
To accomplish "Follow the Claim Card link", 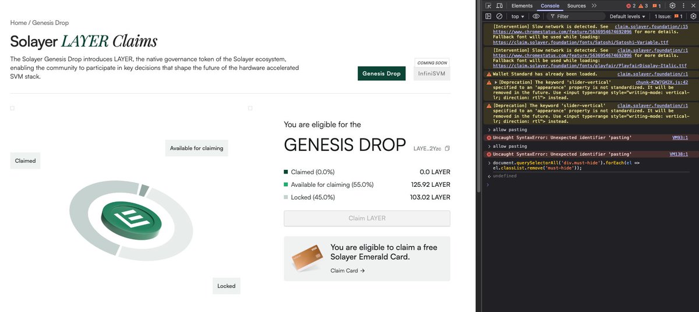I will pyautogui.click(x=347, y=271).
